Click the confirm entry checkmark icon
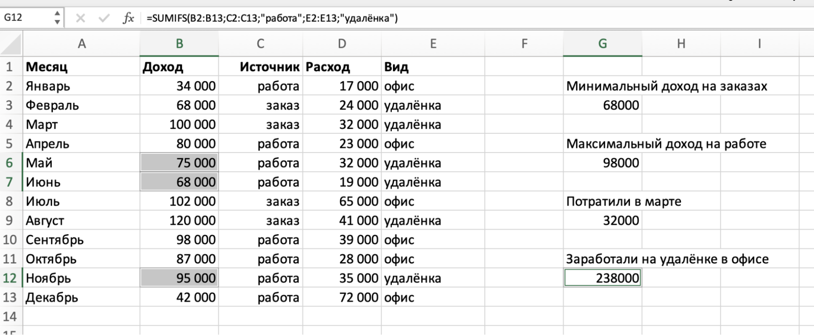Viewport: 814px width, 335px height. (104, 18)
